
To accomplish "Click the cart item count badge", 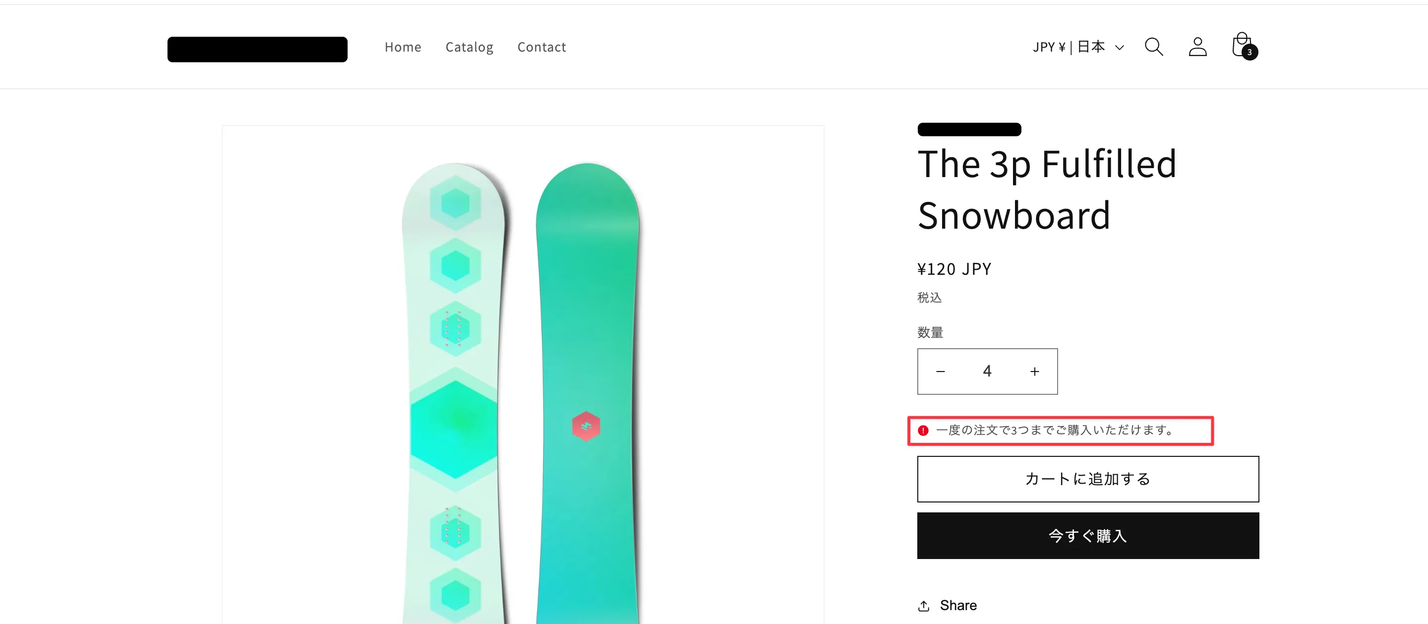I will [1249, 53].
